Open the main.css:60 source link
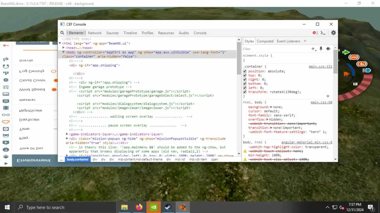The height and width of the screenshot is (213, 380). [322, 102]
